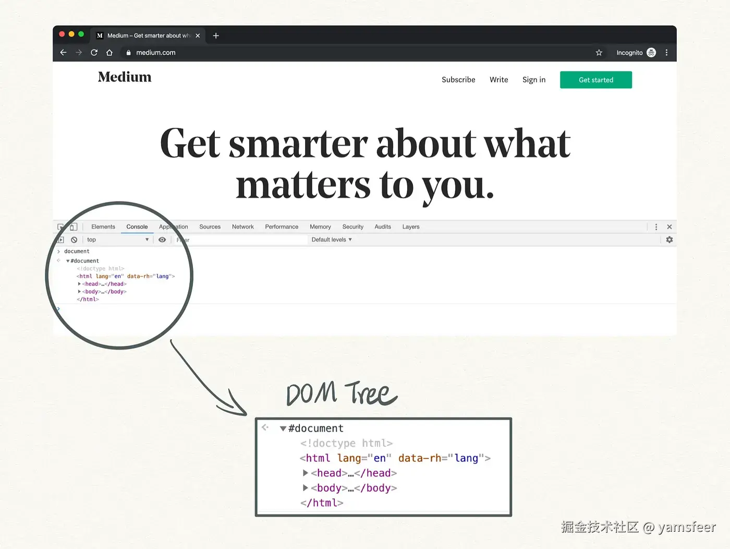
Task: Close the DevTools panel
Action: tap(670, 226)
